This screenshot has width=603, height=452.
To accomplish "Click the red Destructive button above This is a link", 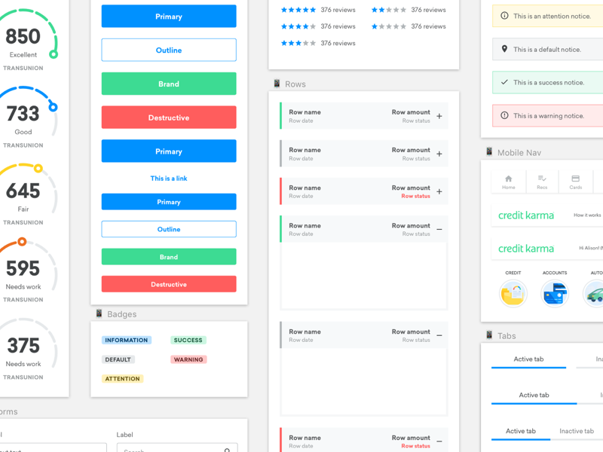I will tap(169, 118).
